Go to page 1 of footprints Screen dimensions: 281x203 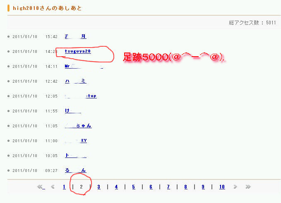point(64,187)
